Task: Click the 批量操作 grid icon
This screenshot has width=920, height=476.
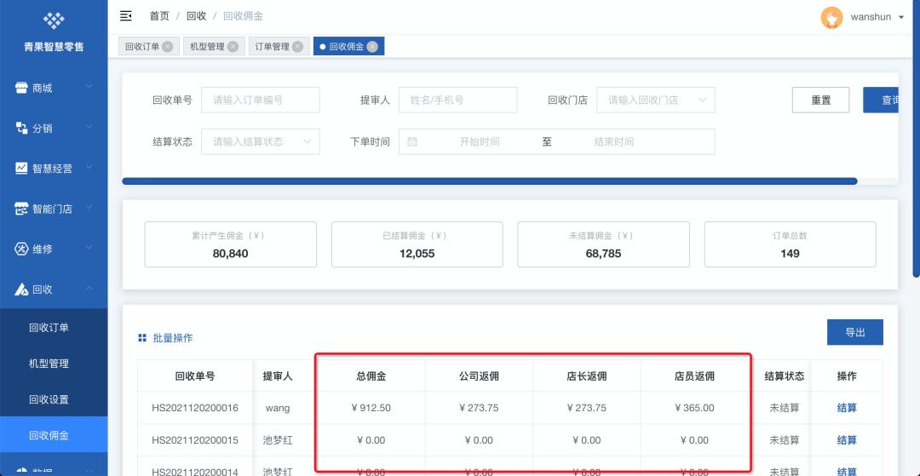Action: [142, 338]
